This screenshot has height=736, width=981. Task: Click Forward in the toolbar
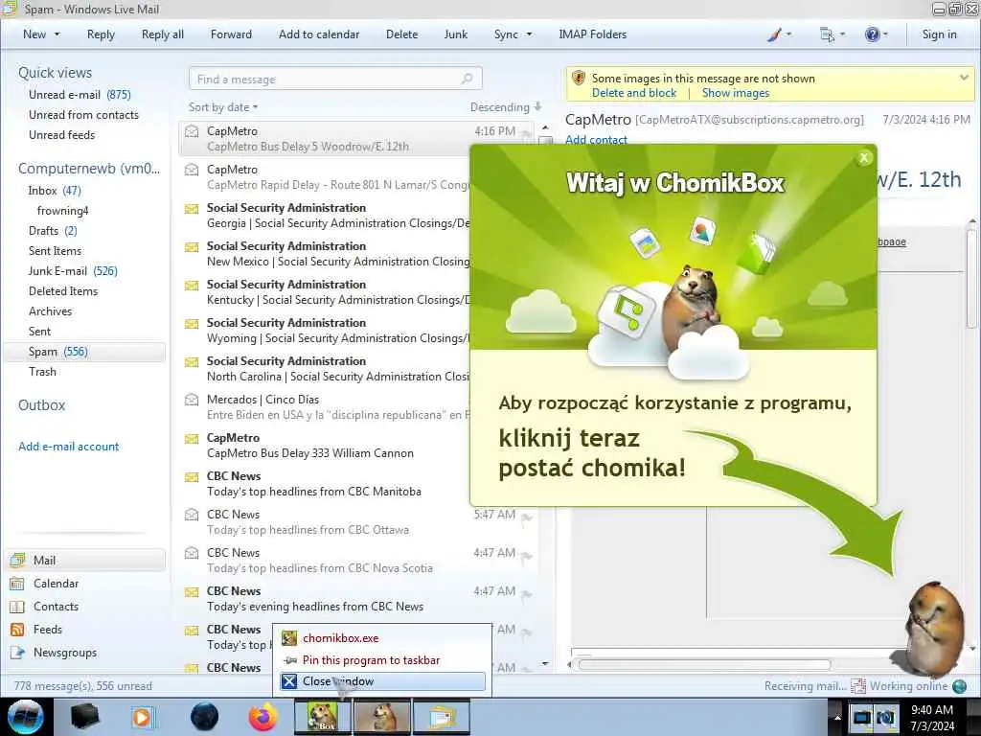[231, 34]
